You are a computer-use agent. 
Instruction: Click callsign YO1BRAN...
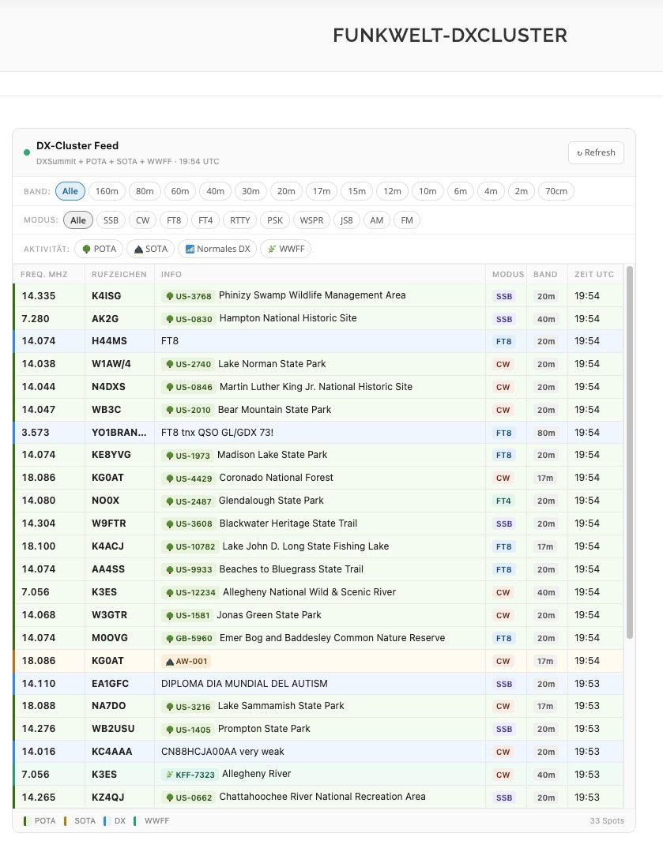point(119,433)
